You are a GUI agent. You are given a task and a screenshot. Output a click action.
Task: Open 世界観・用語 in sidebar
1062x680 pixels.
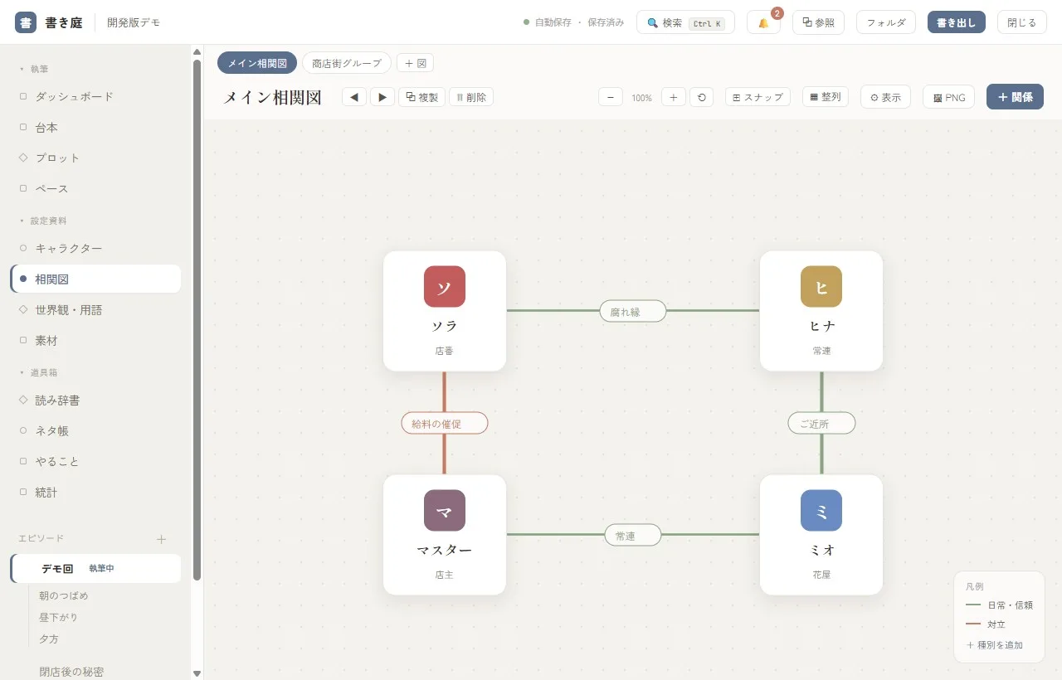pyautogui.click(x=95, y=309)
